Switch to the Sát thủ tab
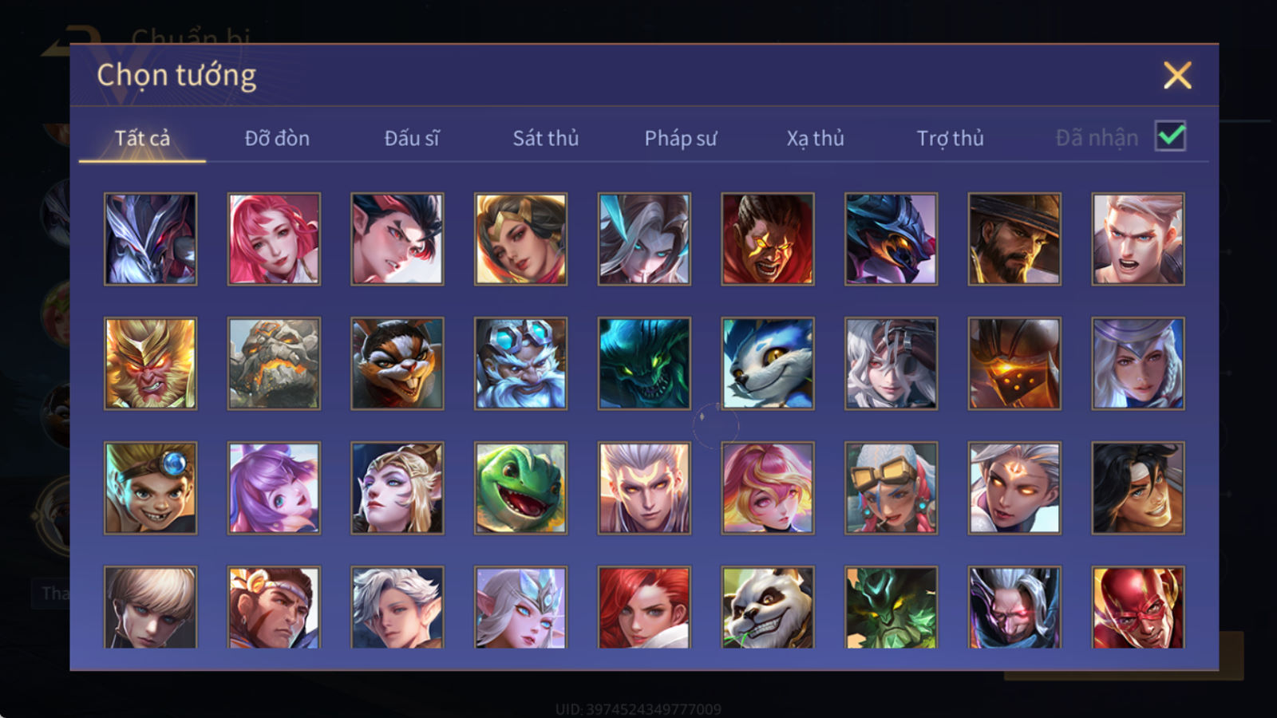 coord(545,138)
